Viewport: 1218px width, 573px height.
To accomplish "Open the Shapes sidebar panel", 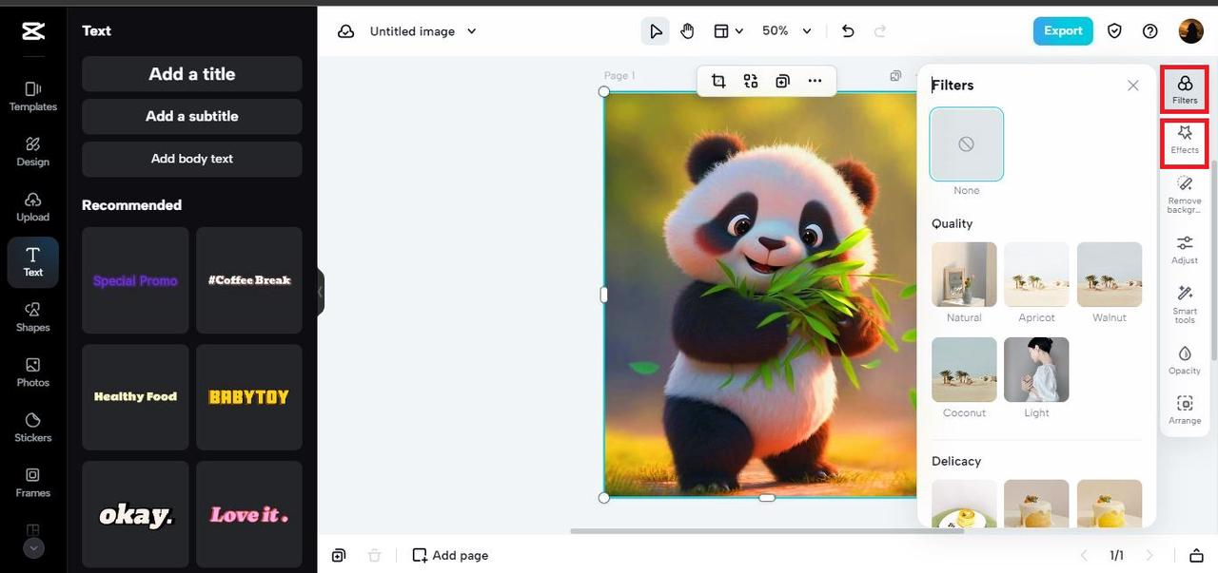I will (x=33, y=316).
